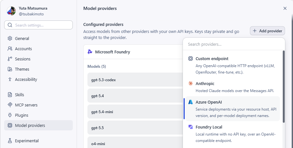293x148 pixels.
Task: Click the Configured providers heading
Action: [103, 25]
